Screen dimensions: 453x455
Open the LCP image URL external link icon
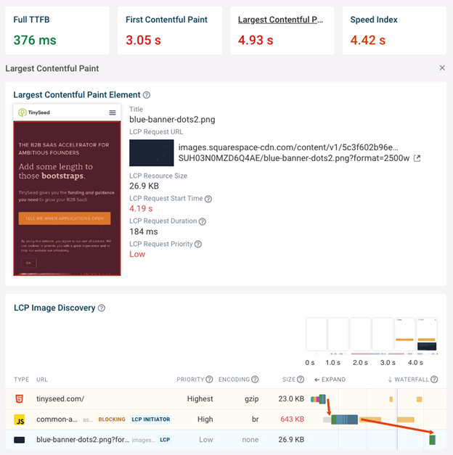pos(417,158)
